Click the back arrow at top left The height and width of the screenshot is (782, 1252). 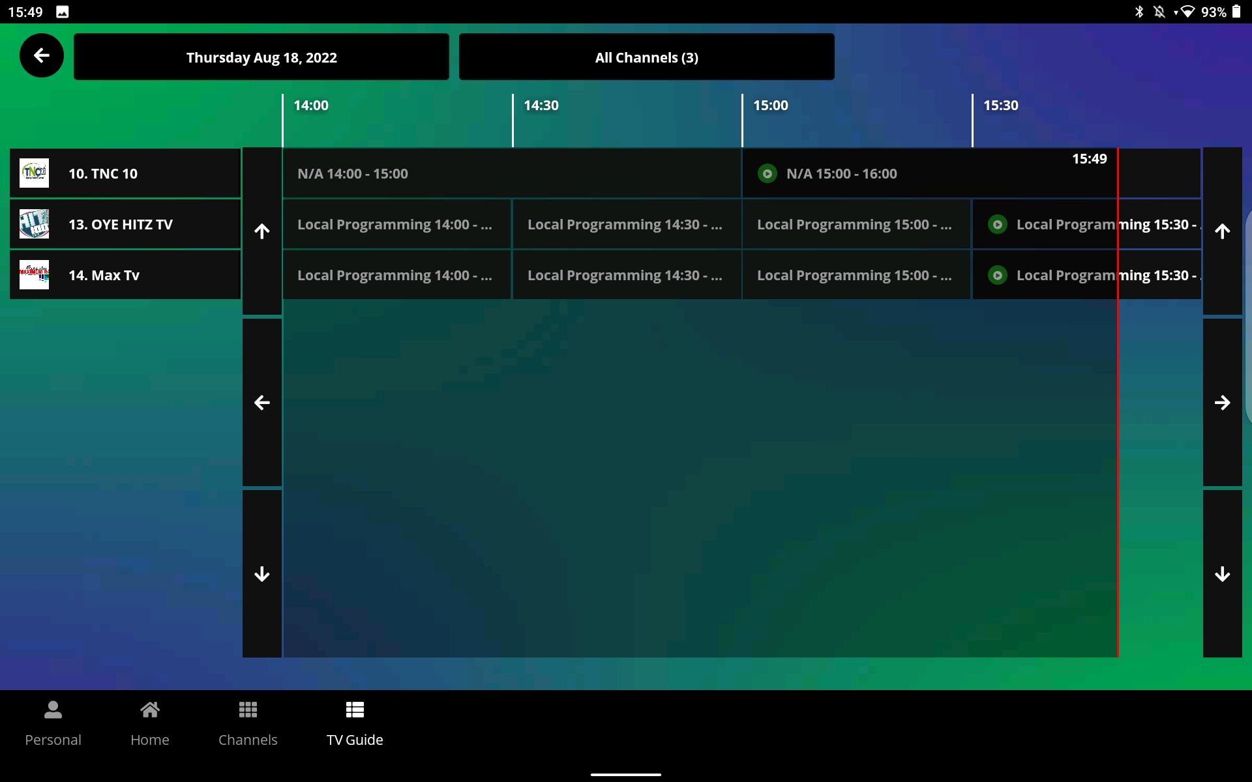[40, 55]
